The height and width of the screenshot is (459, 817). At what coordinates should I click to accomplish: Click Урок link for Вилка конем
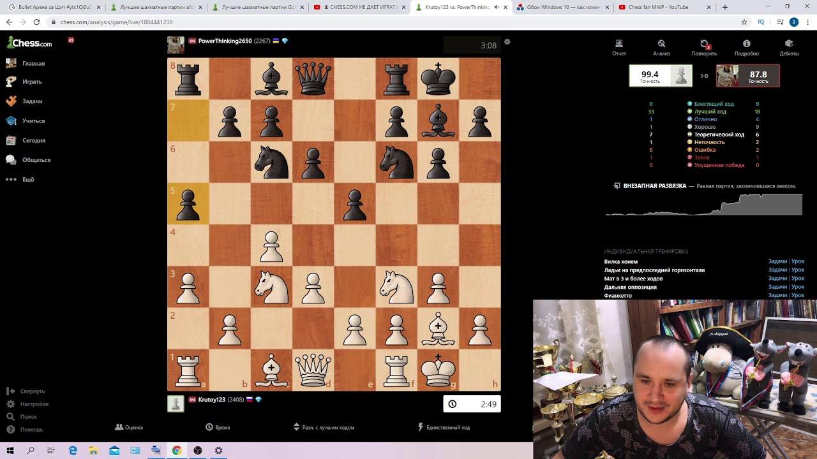798,261
